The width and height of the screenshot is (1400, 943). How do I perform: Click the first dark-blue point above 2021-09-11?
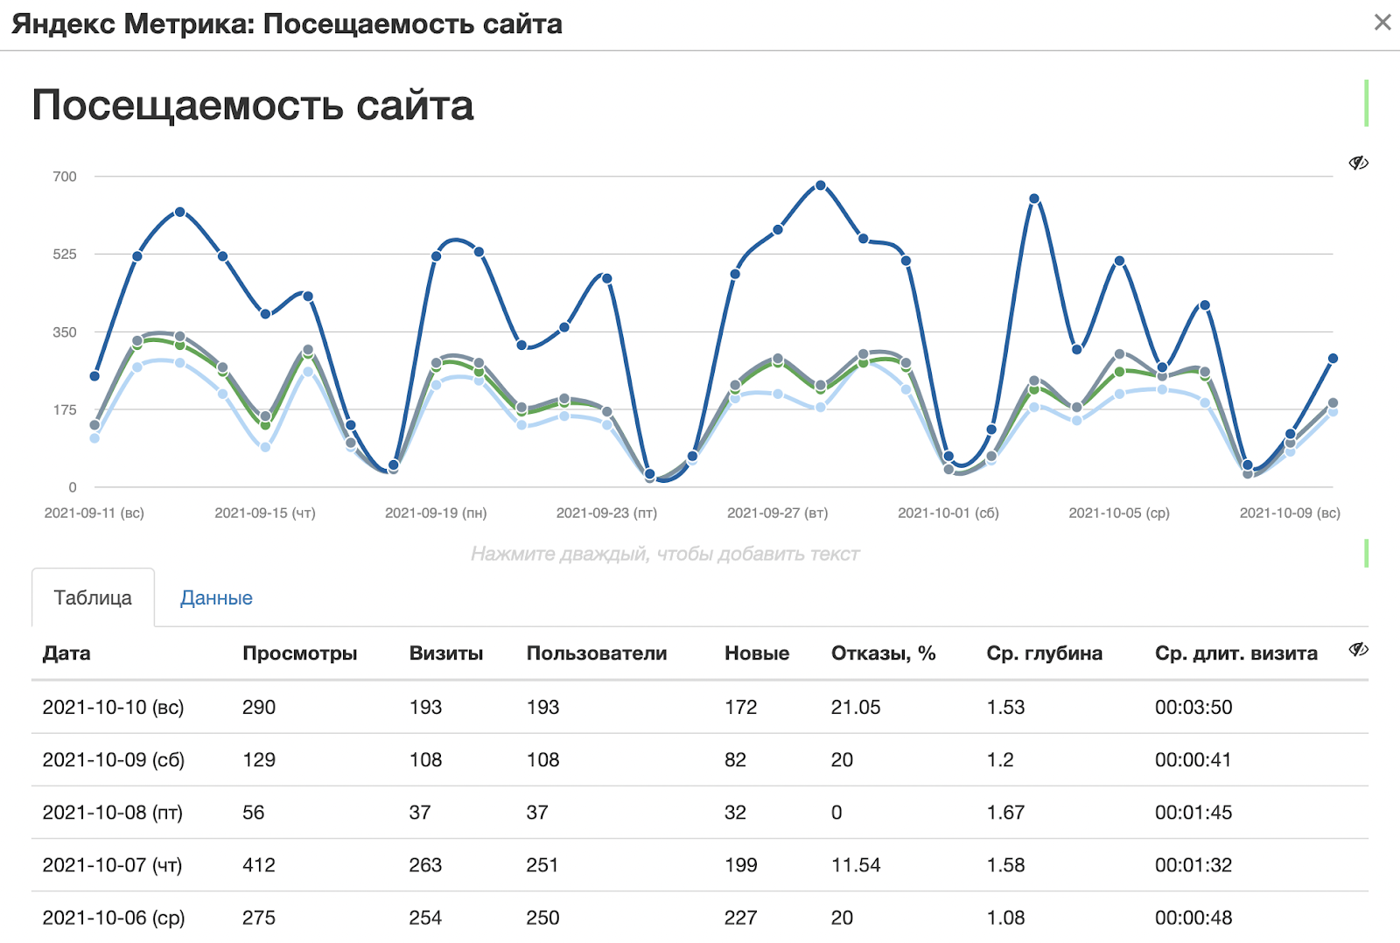pyautogui.click(x=94, y=376)
